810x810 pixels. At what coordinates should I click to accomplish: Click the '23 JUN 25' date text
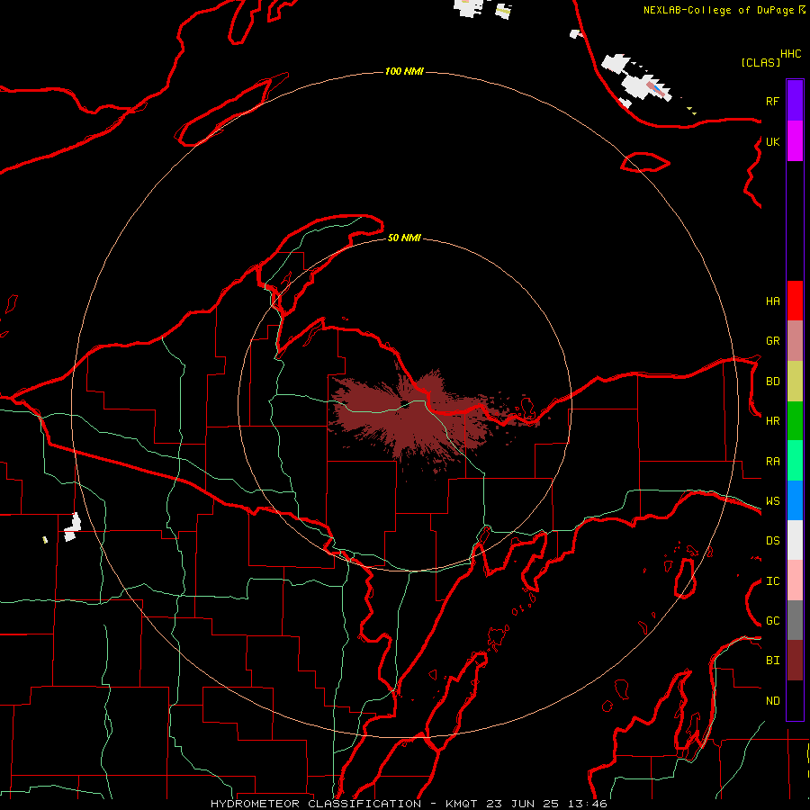pos(525,804)
